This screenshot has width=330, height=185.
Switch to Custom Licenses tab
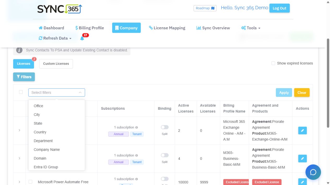(56, 64)
